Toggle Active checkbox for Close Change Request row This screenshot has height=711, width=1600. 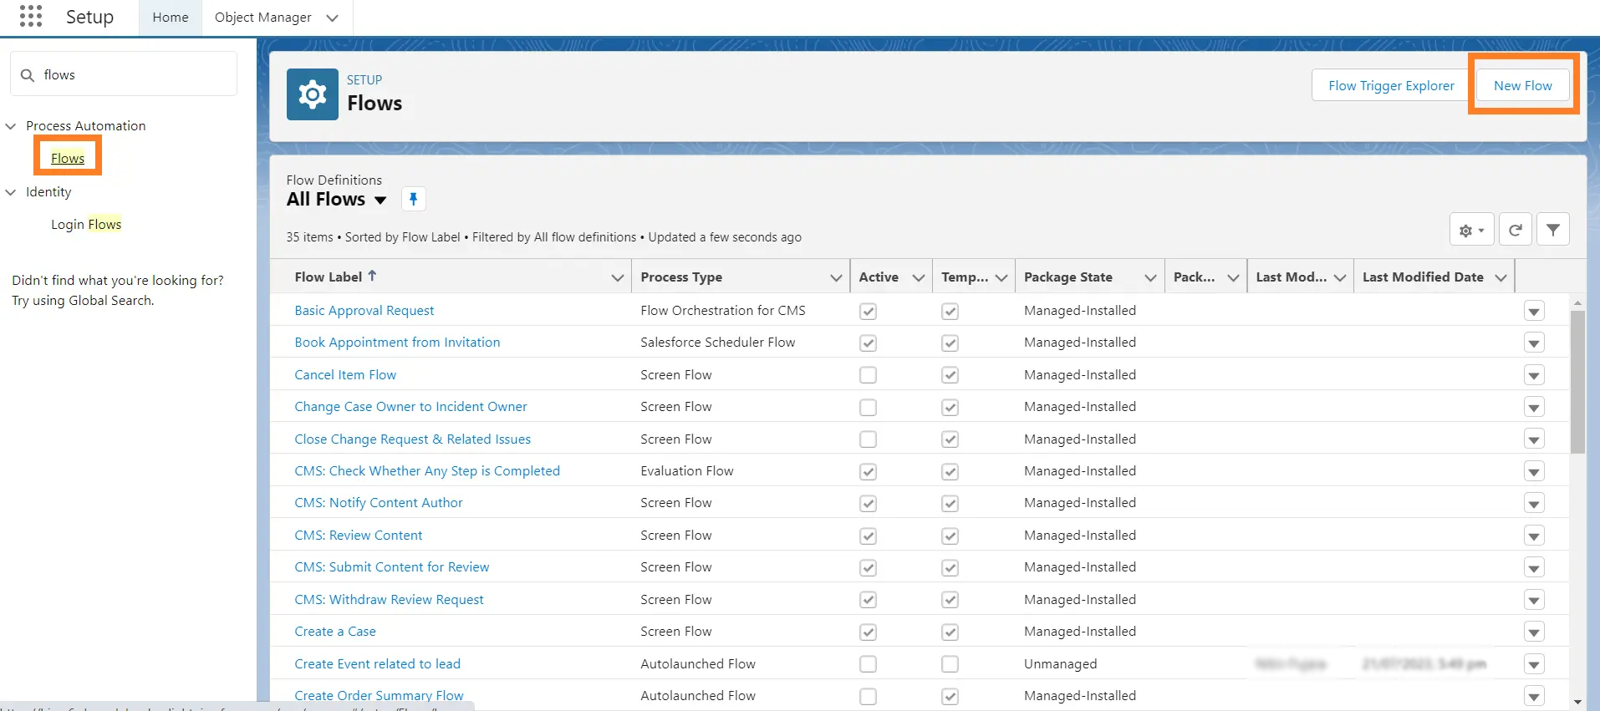pyautogui.click(x=868, y=439)
